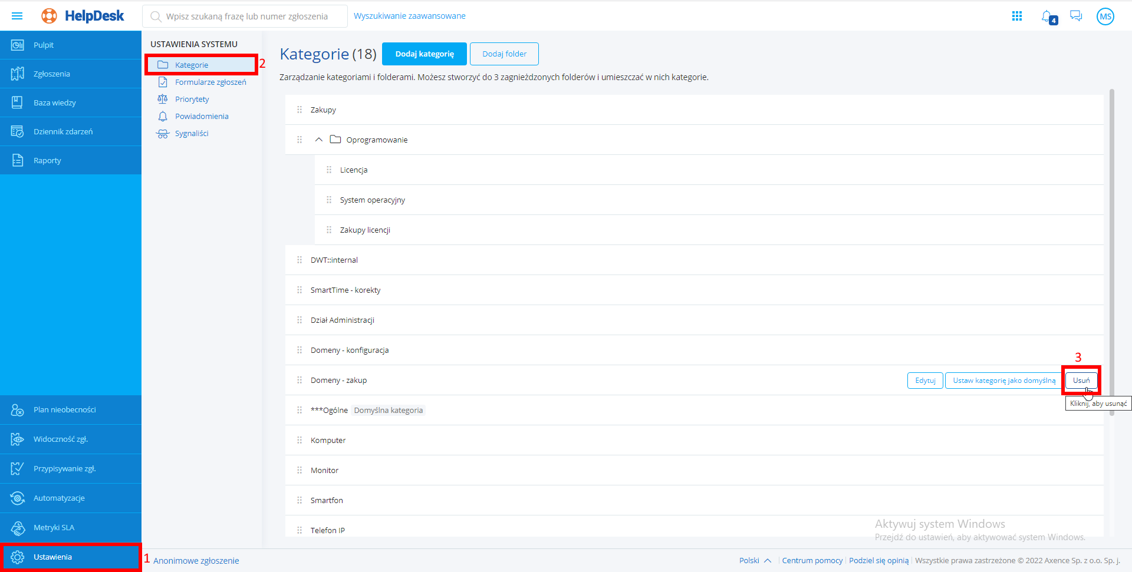1132x572 pixels.
Task: Go to Zgłoszenia in sidebar
Action: click(x=71, y=74)
